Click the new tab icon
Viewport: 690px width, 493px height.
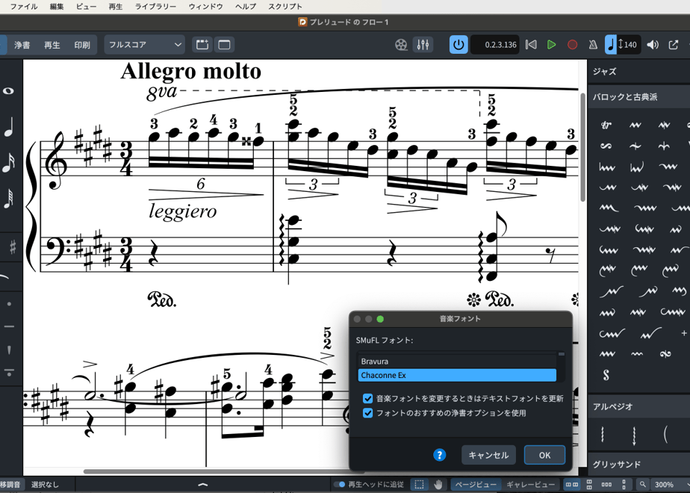(x=202, y=45)
